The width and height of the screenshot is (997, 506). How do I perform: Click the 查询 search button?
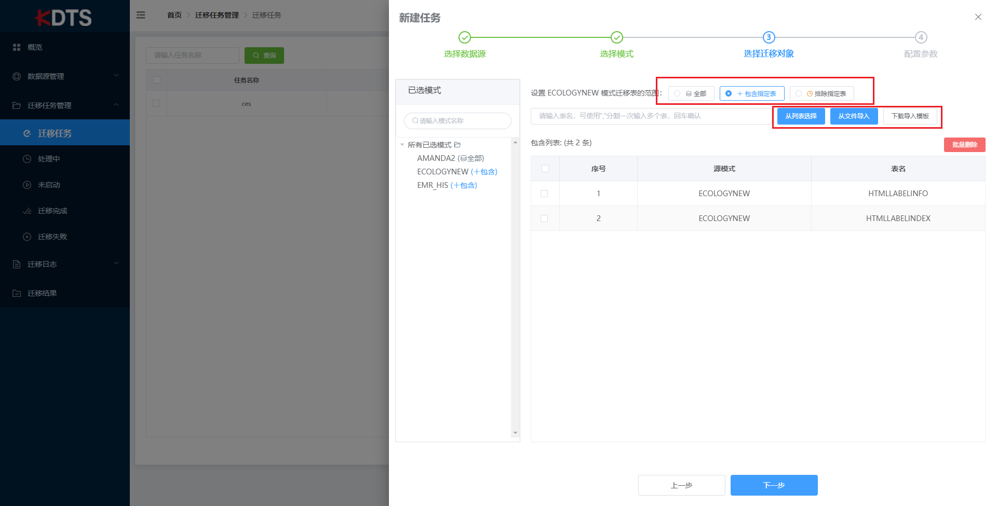pos(264,56)
